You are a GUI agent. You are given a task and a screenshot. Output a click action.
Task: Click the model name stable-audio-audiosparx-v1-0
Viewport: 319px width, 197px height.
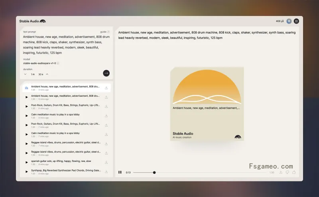[39, 63]
